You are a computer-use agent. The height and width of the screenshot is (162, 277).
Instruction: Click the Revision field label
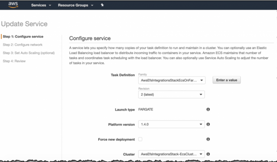144,89
